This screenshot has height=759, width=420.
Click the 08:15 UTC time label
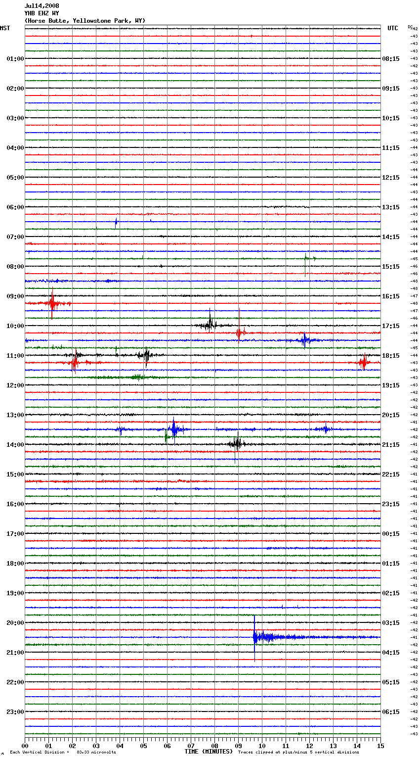pyautogui.click(x=391, y=59)
